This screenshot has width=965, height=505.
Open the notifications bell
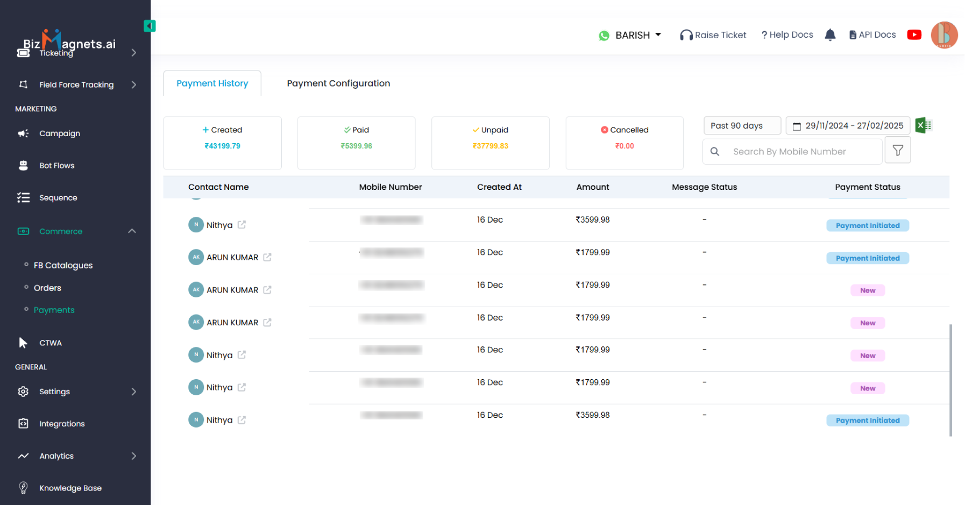[830, 35]
